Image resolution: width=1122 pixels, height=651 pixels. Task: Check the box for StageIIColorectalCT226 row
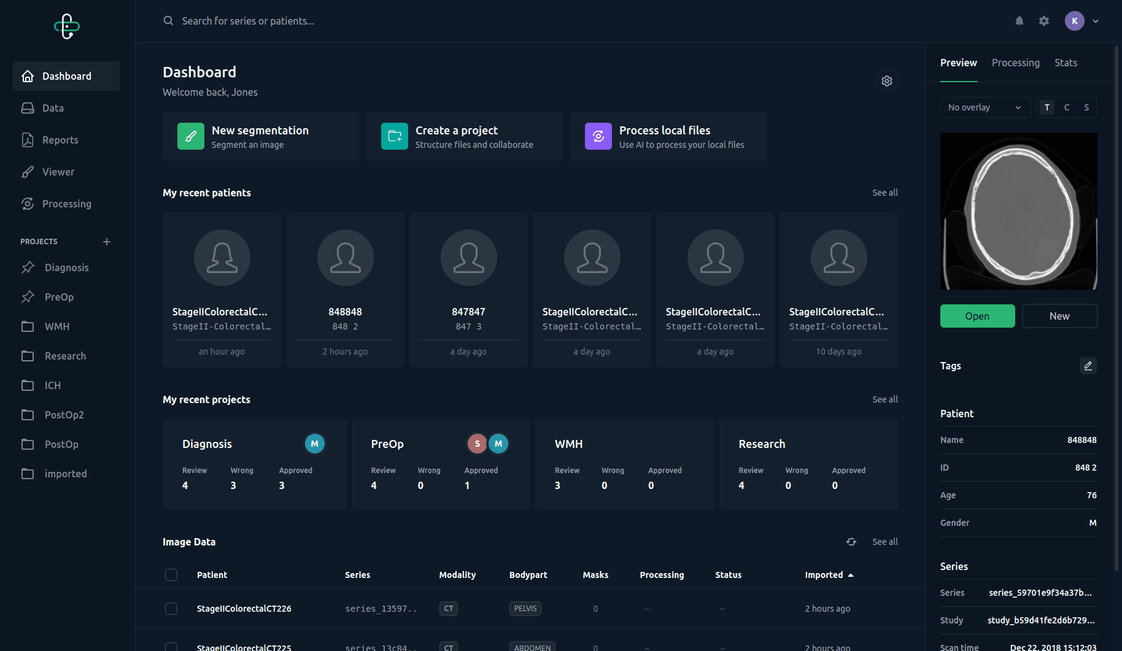[x=171, y=609]
